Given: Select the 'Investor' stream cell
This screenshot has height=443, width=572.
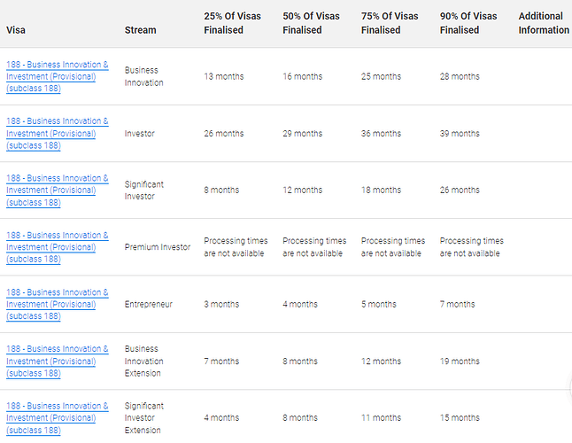Looking at the screenshot, I should pyautogui.click(x=140, y=134).
